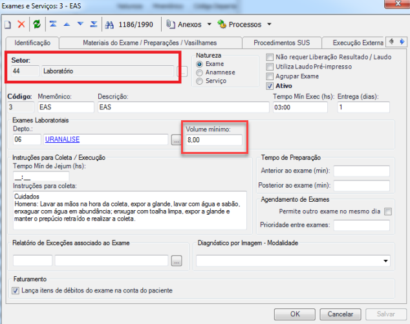Open Relatório de Exceções lookup ellipsis button
Image resolution: width=410 pixels, height=324 pixels.
(x=177, y=261)
